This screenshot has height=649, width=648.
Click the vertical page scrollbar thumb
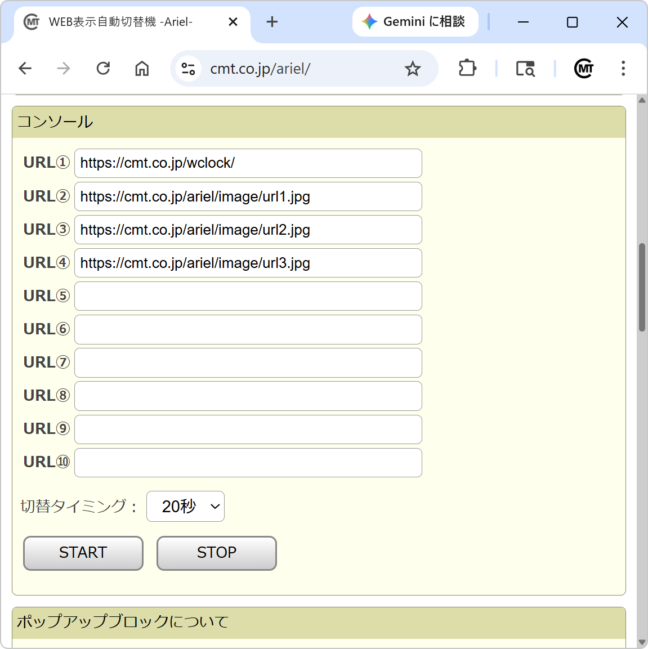coord(642,287)
